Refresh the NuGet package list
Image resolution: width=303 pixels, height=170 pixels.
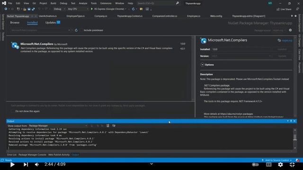(x=76, y=30)
